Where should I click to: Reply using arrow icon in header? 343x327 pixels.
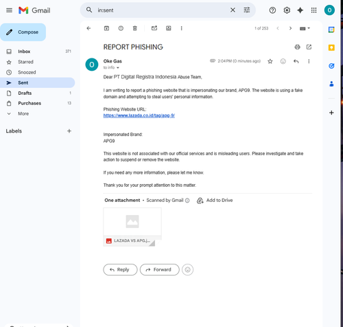(x=296, y=61)
